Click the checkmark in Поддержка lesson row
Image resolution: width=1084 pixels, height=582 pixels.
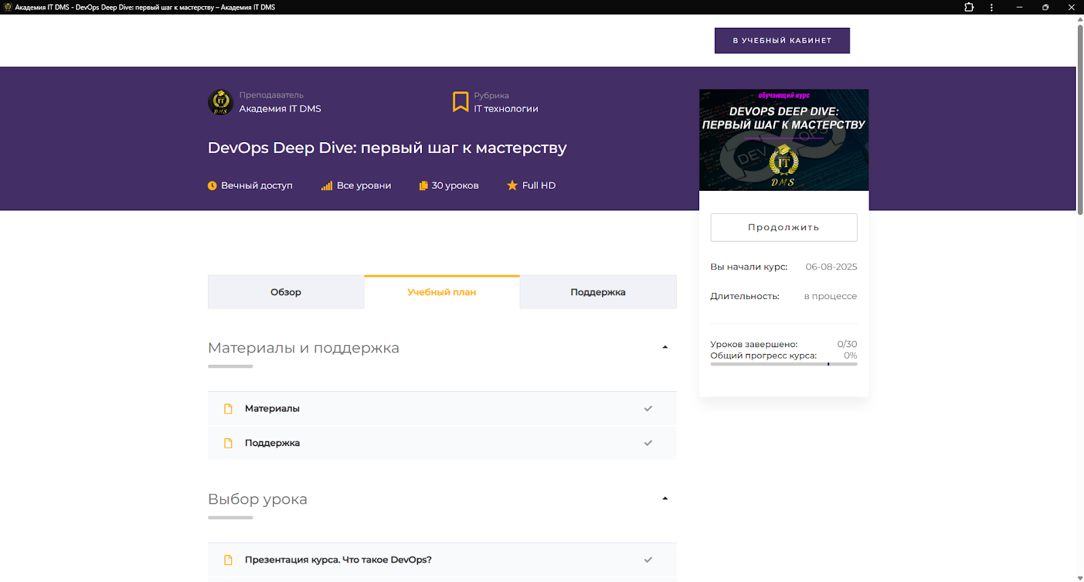click(648, 443)
